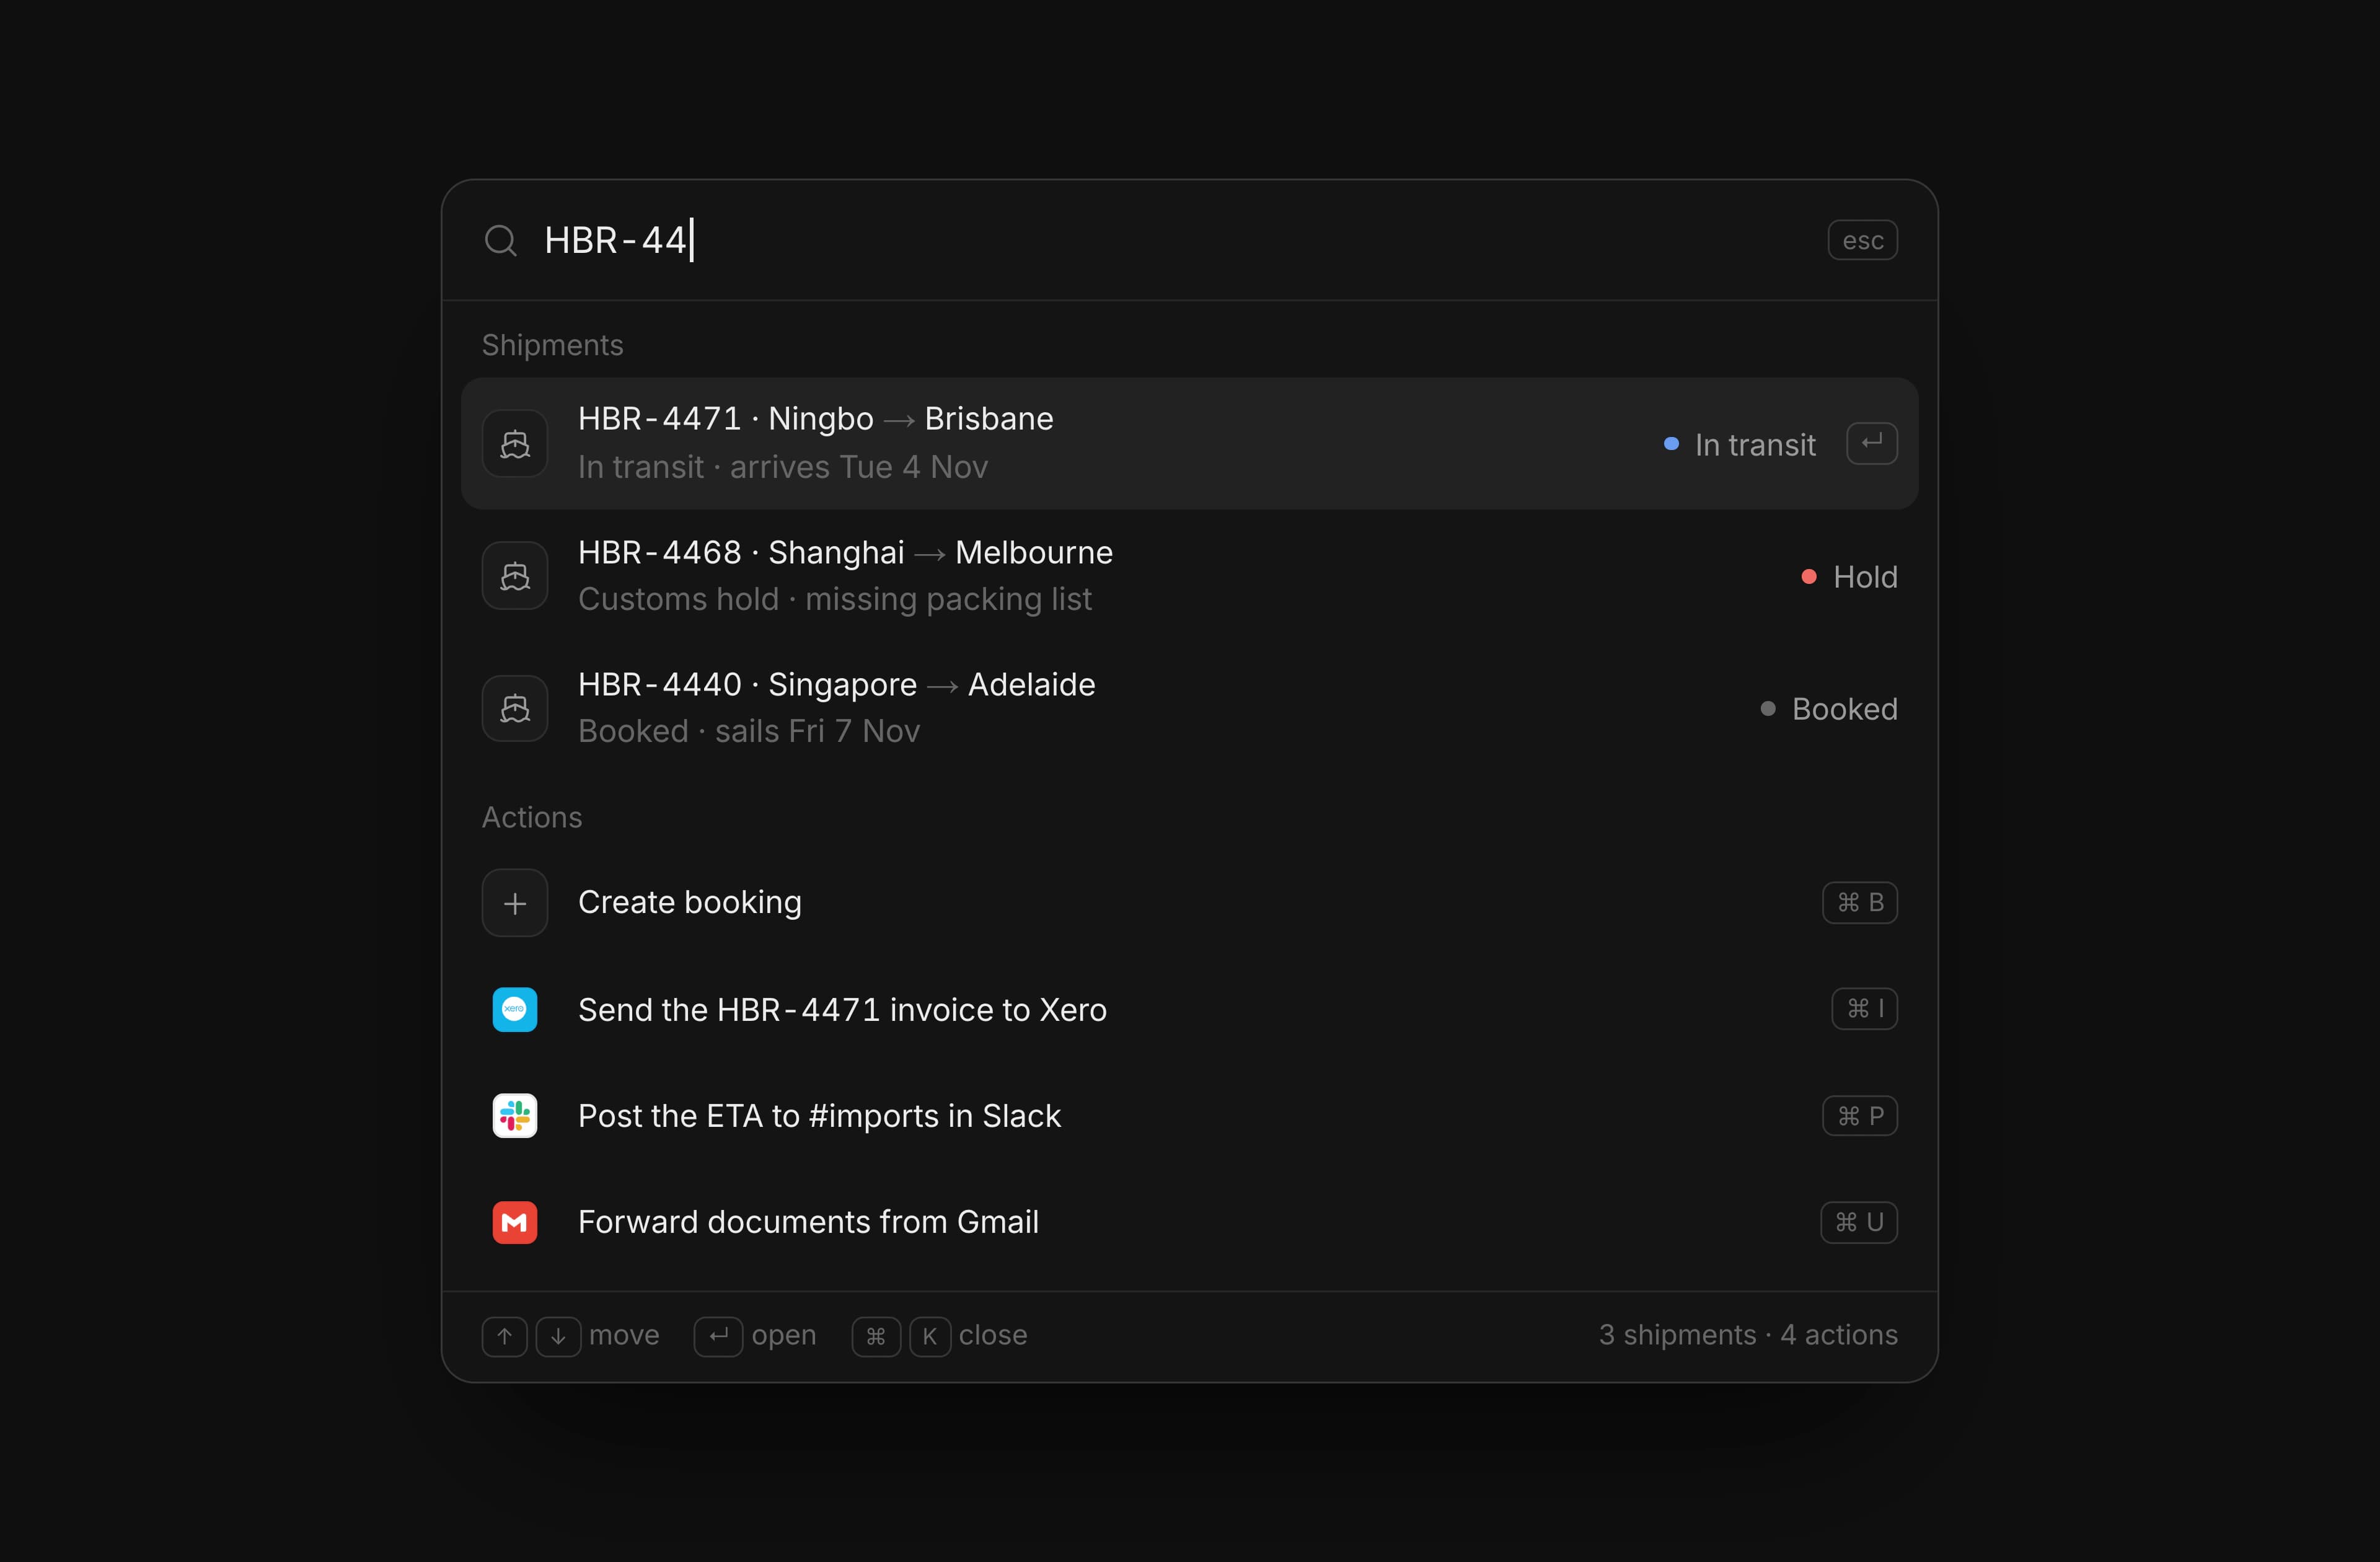Viewport: 2380px width, 1562px height.
Task: Click the ⌘ P shortcut badge
Action: tap(1859, 1116)
